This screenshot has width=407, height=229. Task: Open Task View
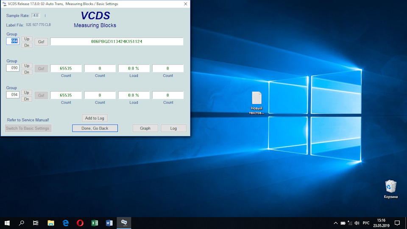click(x=36, y=223)
